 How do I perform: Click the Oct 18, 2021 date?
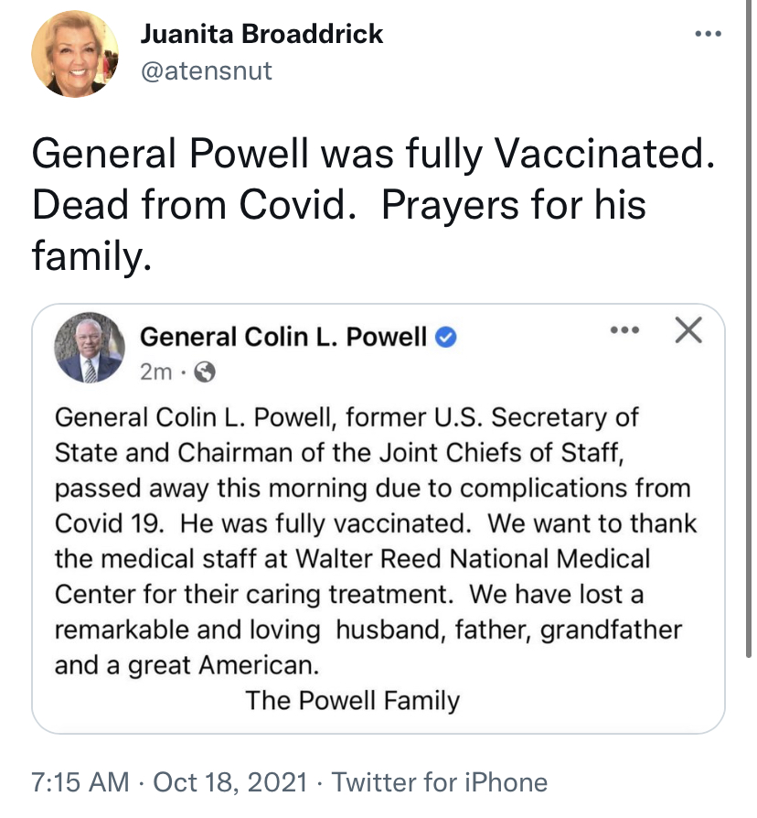click(232, 782)
